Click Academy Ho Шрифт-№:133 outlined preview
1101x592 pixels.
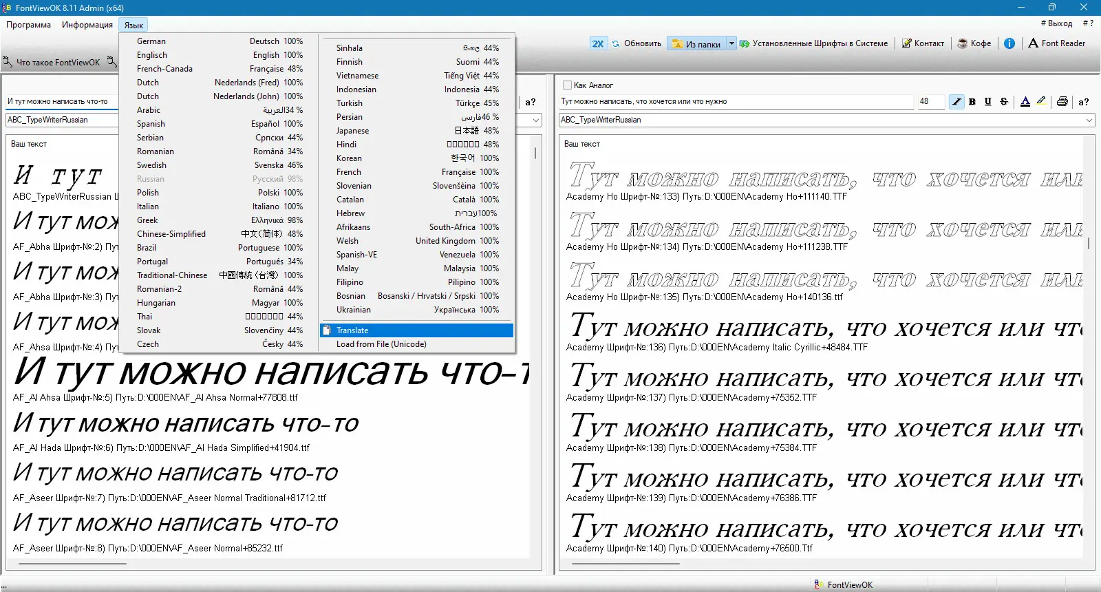[826, 176]
